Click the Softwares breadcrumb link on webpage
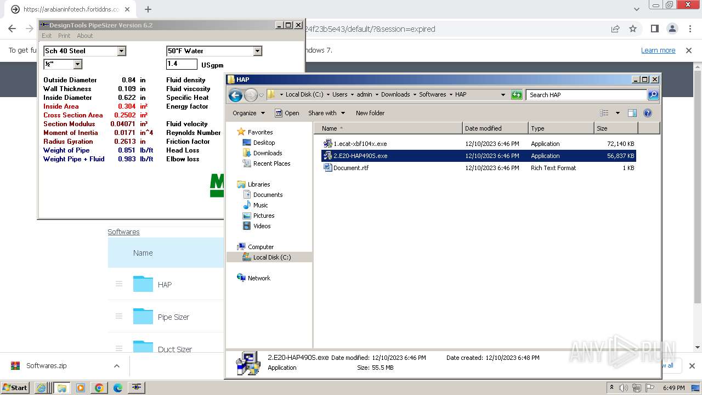 pos(123,232)
